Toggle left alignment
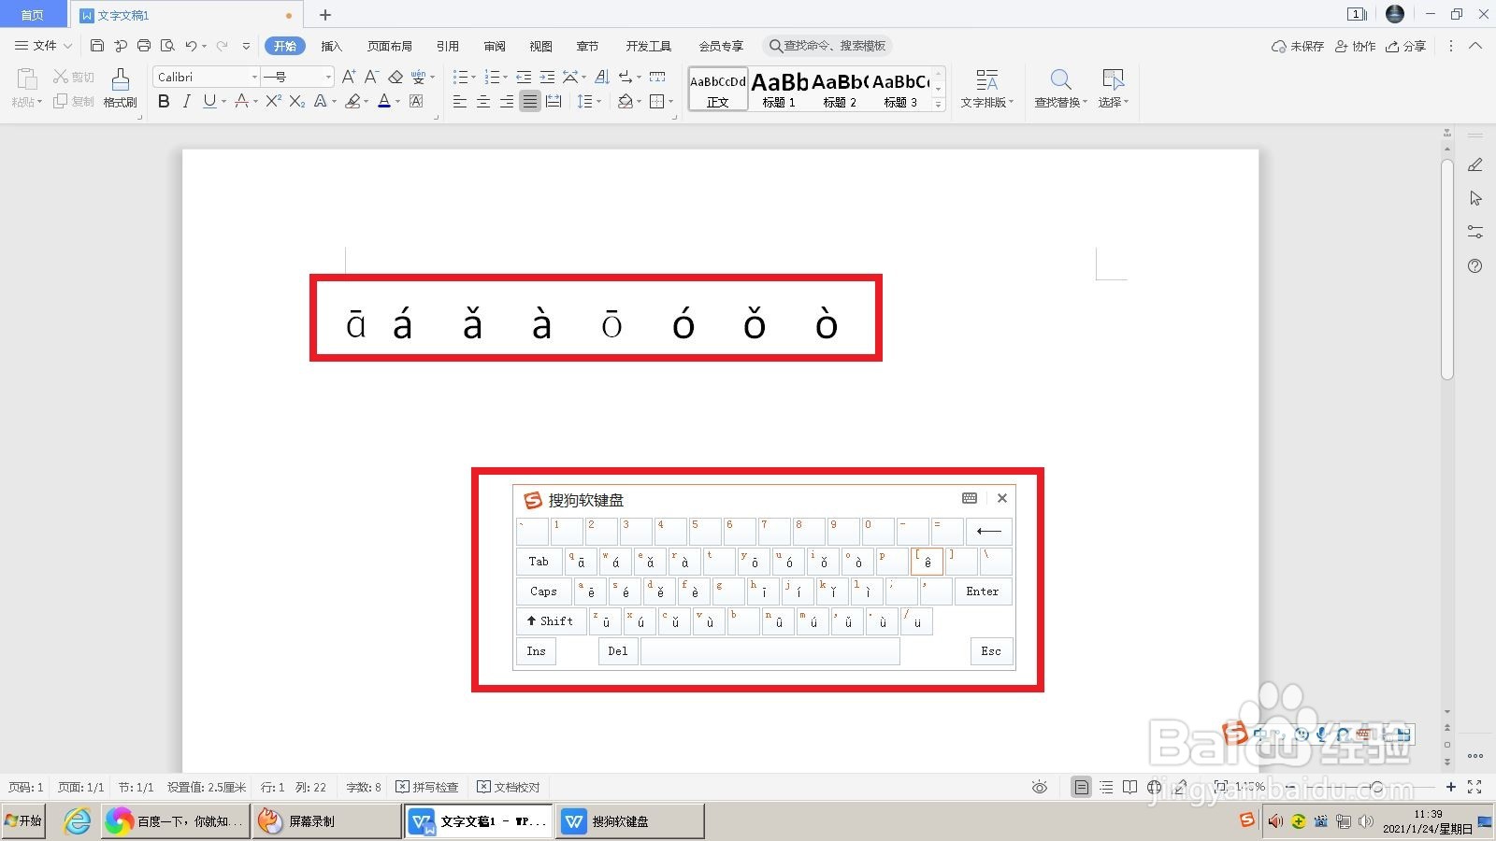This screenshot has height=841, width=1496. pyautogui.click(x=460, y=101)
